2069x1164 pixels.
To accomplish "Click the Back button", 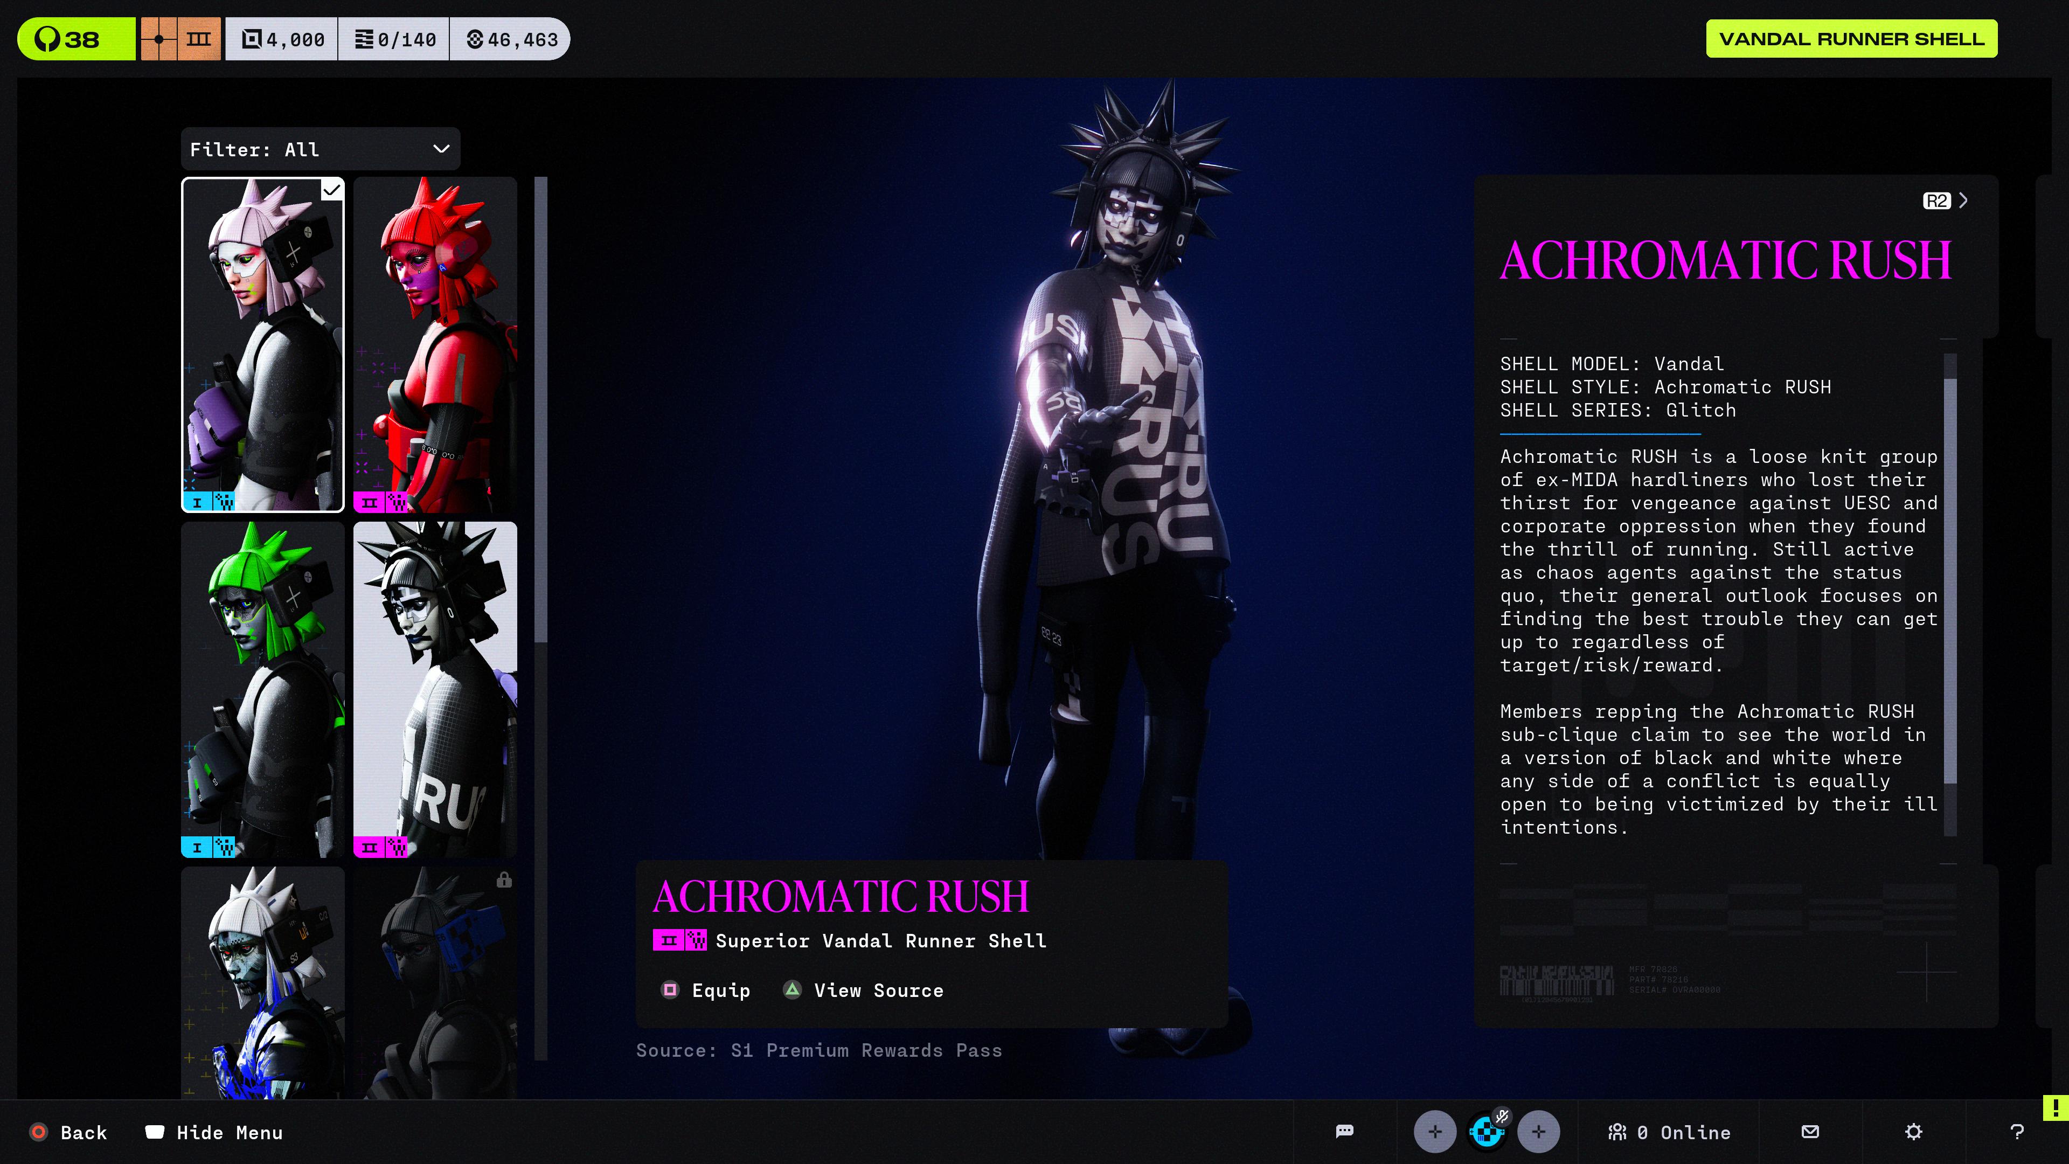I will tap(68, 1133).
